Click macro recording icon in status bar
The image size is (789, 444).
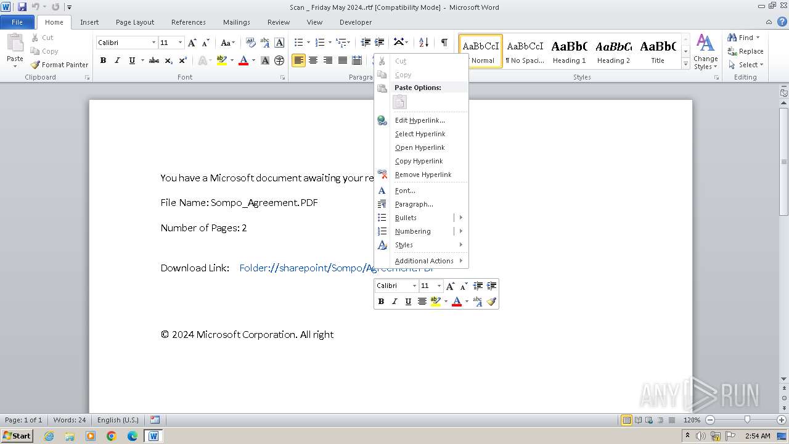[155, 420]
